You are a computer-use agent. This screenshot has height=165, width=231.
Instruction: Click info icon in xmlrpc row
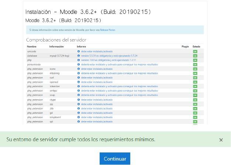point(79,91)
